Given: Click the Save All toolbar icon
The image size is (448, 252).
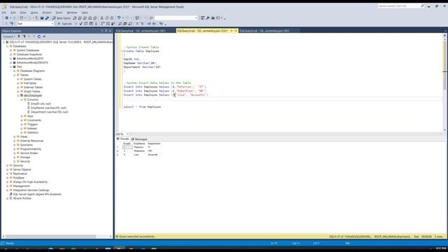Looking at the screenshot, I should click(x=47, y=18).
